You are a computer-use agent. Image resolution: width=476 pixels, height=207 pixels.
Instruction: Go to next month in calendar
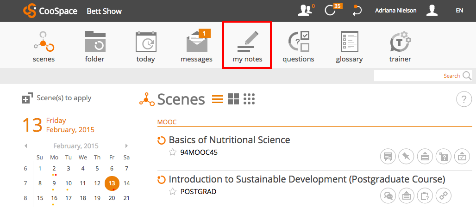126,146
